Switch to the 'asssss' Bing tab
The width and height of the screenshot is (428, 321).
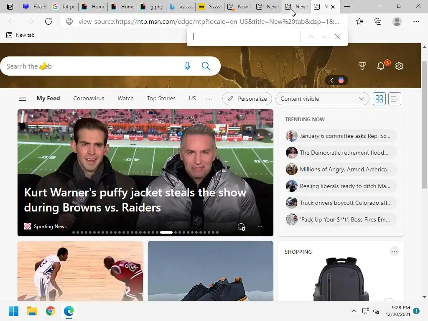coord(181,7)
